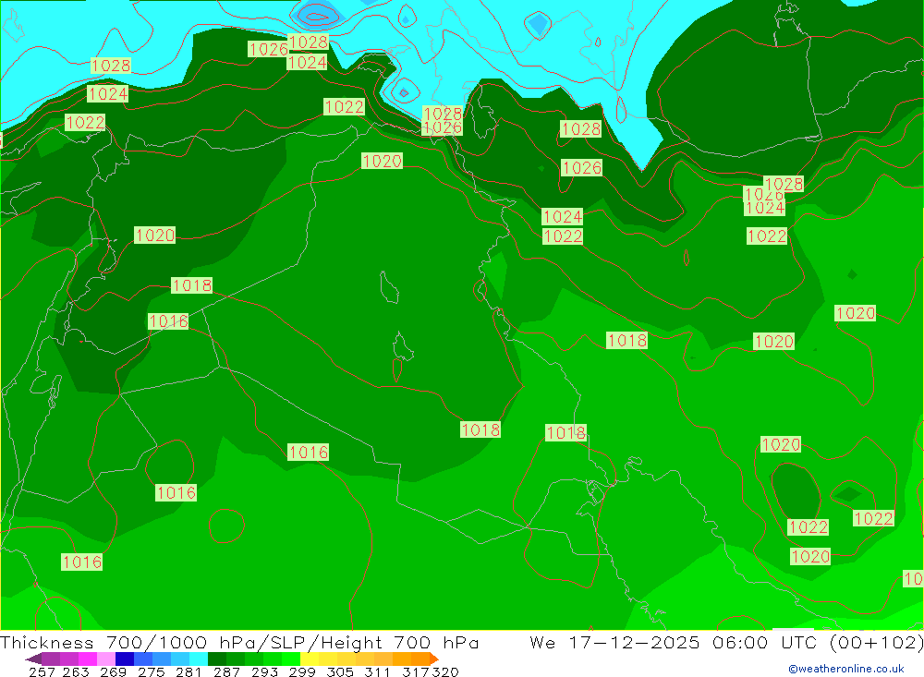Click the legend value 263
This screenshot has width=924, height=677.
[x=76, y=671]
